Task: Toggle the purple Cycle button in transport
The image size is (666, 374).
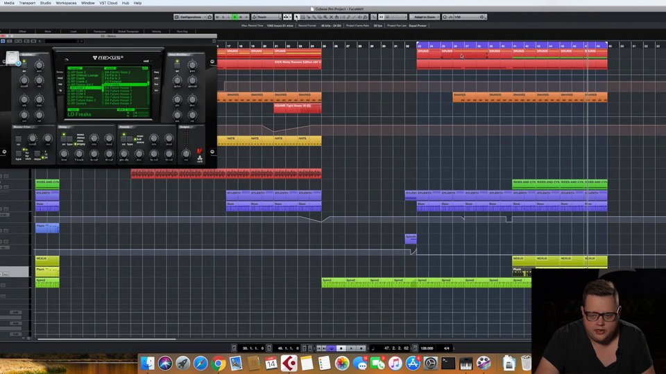Action: (x=332, y=348)
